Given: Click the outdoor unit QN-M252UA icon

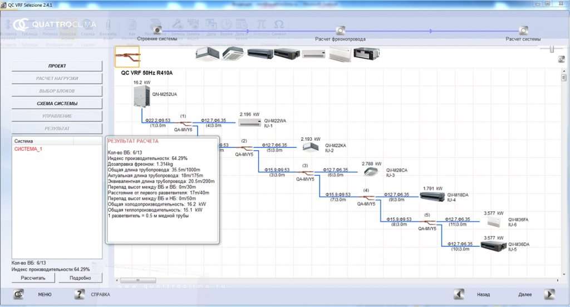Looking at the screenshot, I should pos(141,97).
